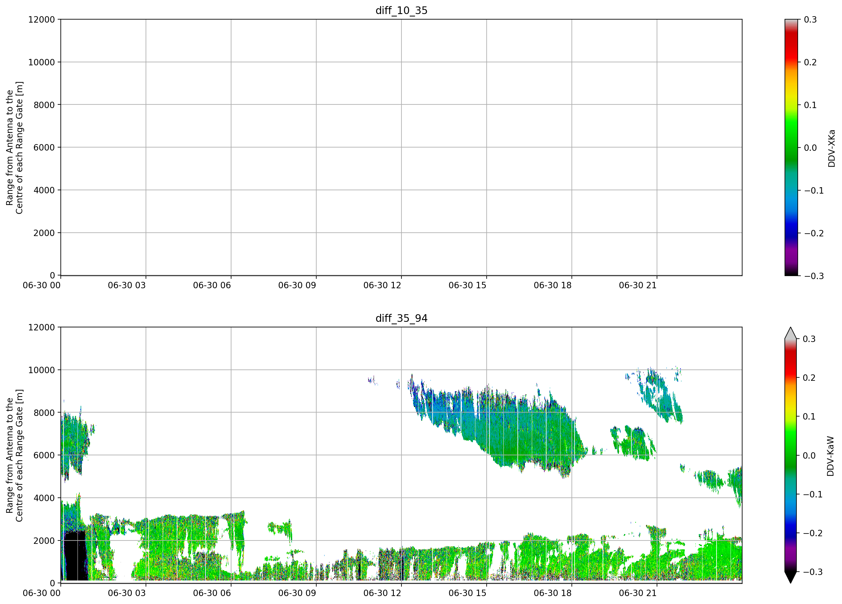842x604 pixels.
Task: Click the 06-30 15 x-tick of the diff_10_35 plot
Action: [x=467, y=285]
